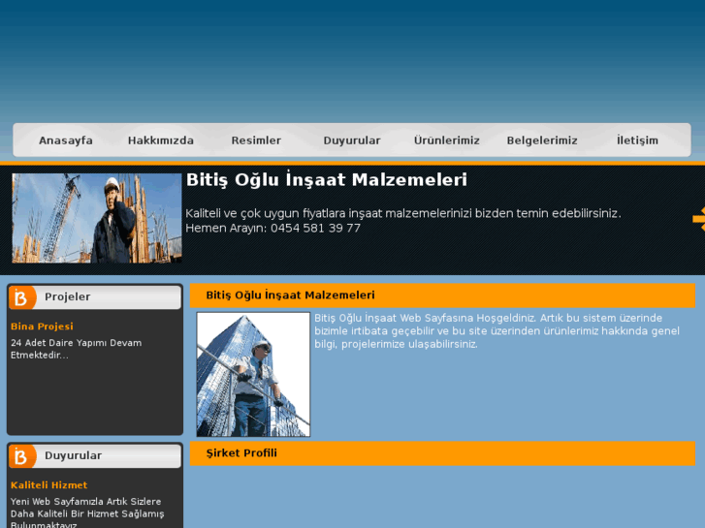Image resolution: width=705 pixels, height=528 pixels.
Task: Click the Şirket Profili section heading
Action: (442, 453)
